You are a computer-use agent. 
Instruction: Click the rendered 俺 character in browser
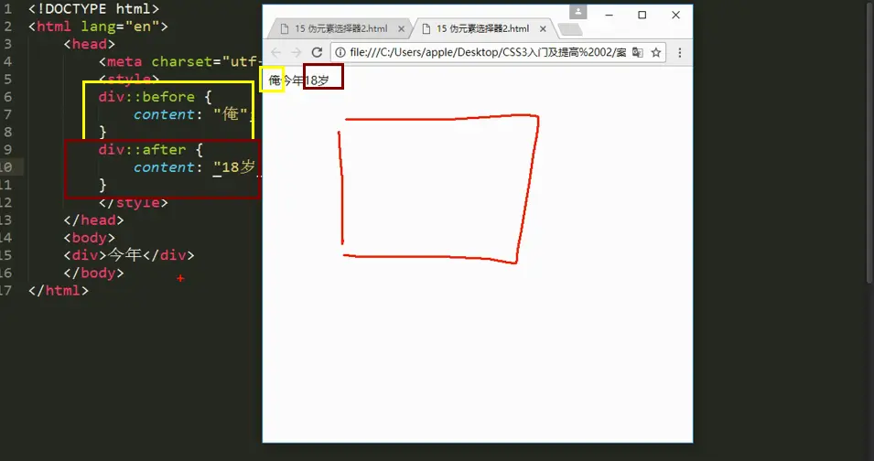275,80
